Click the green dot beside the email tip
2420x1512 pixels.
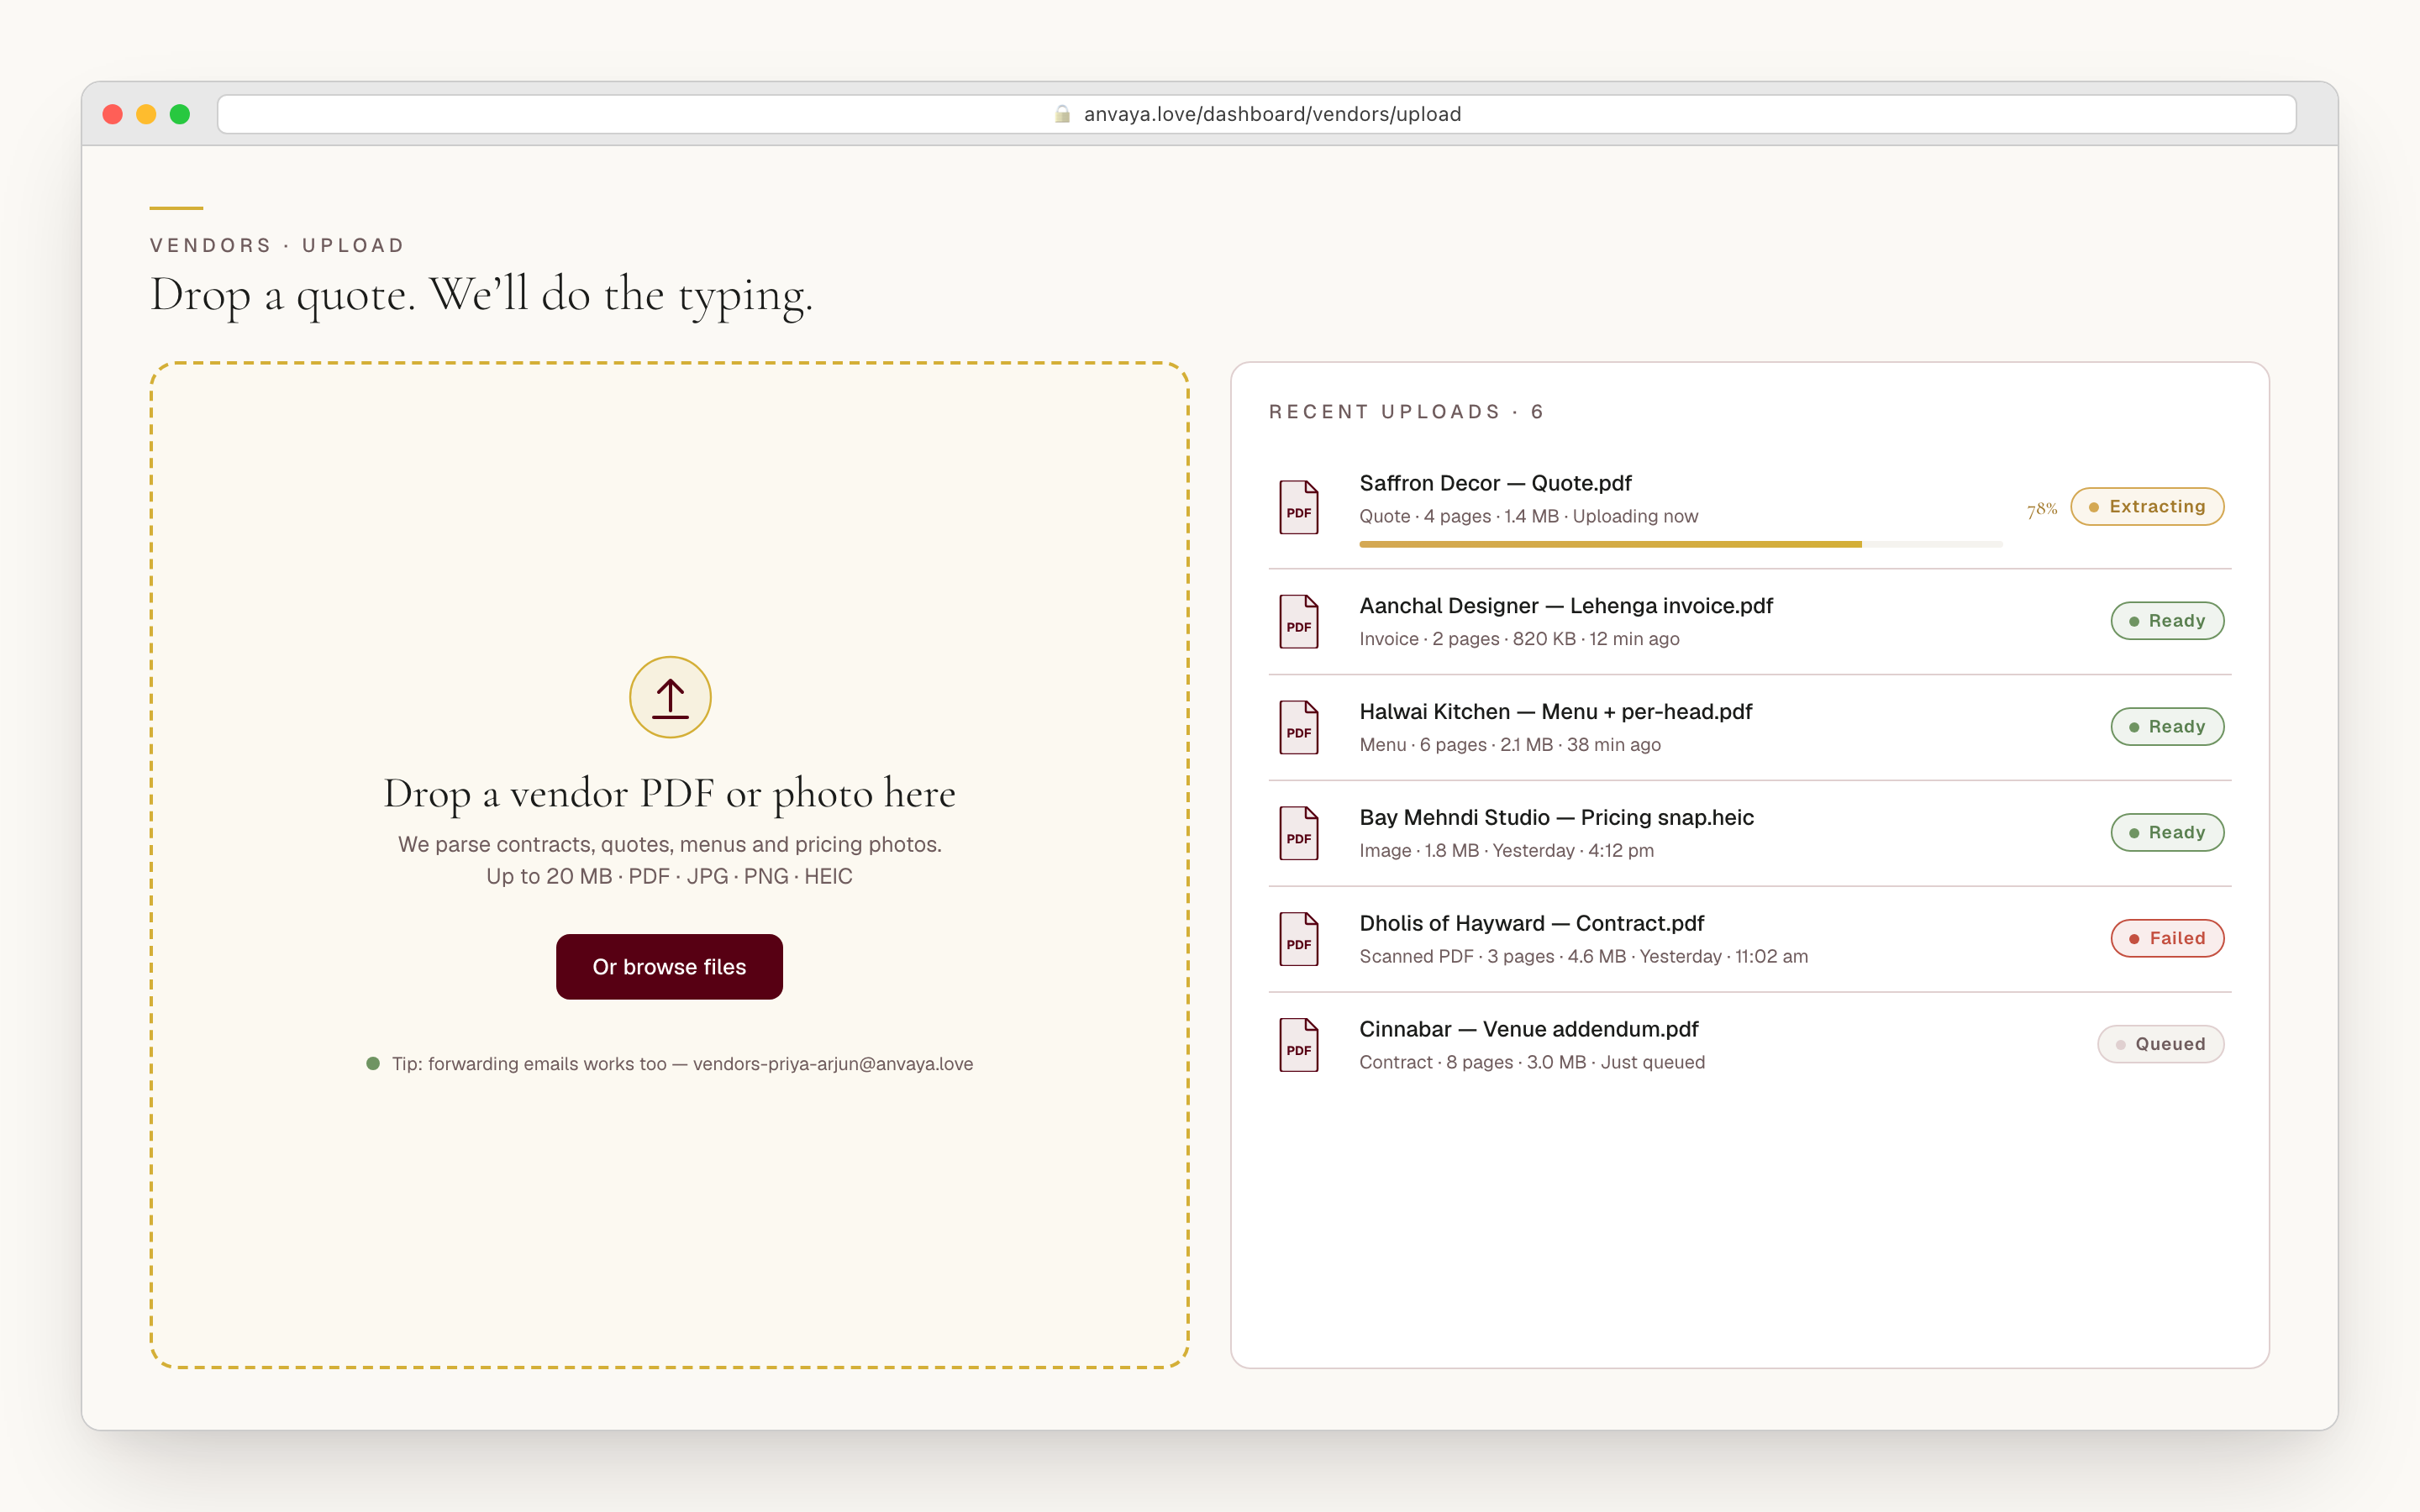point(373,1063)
